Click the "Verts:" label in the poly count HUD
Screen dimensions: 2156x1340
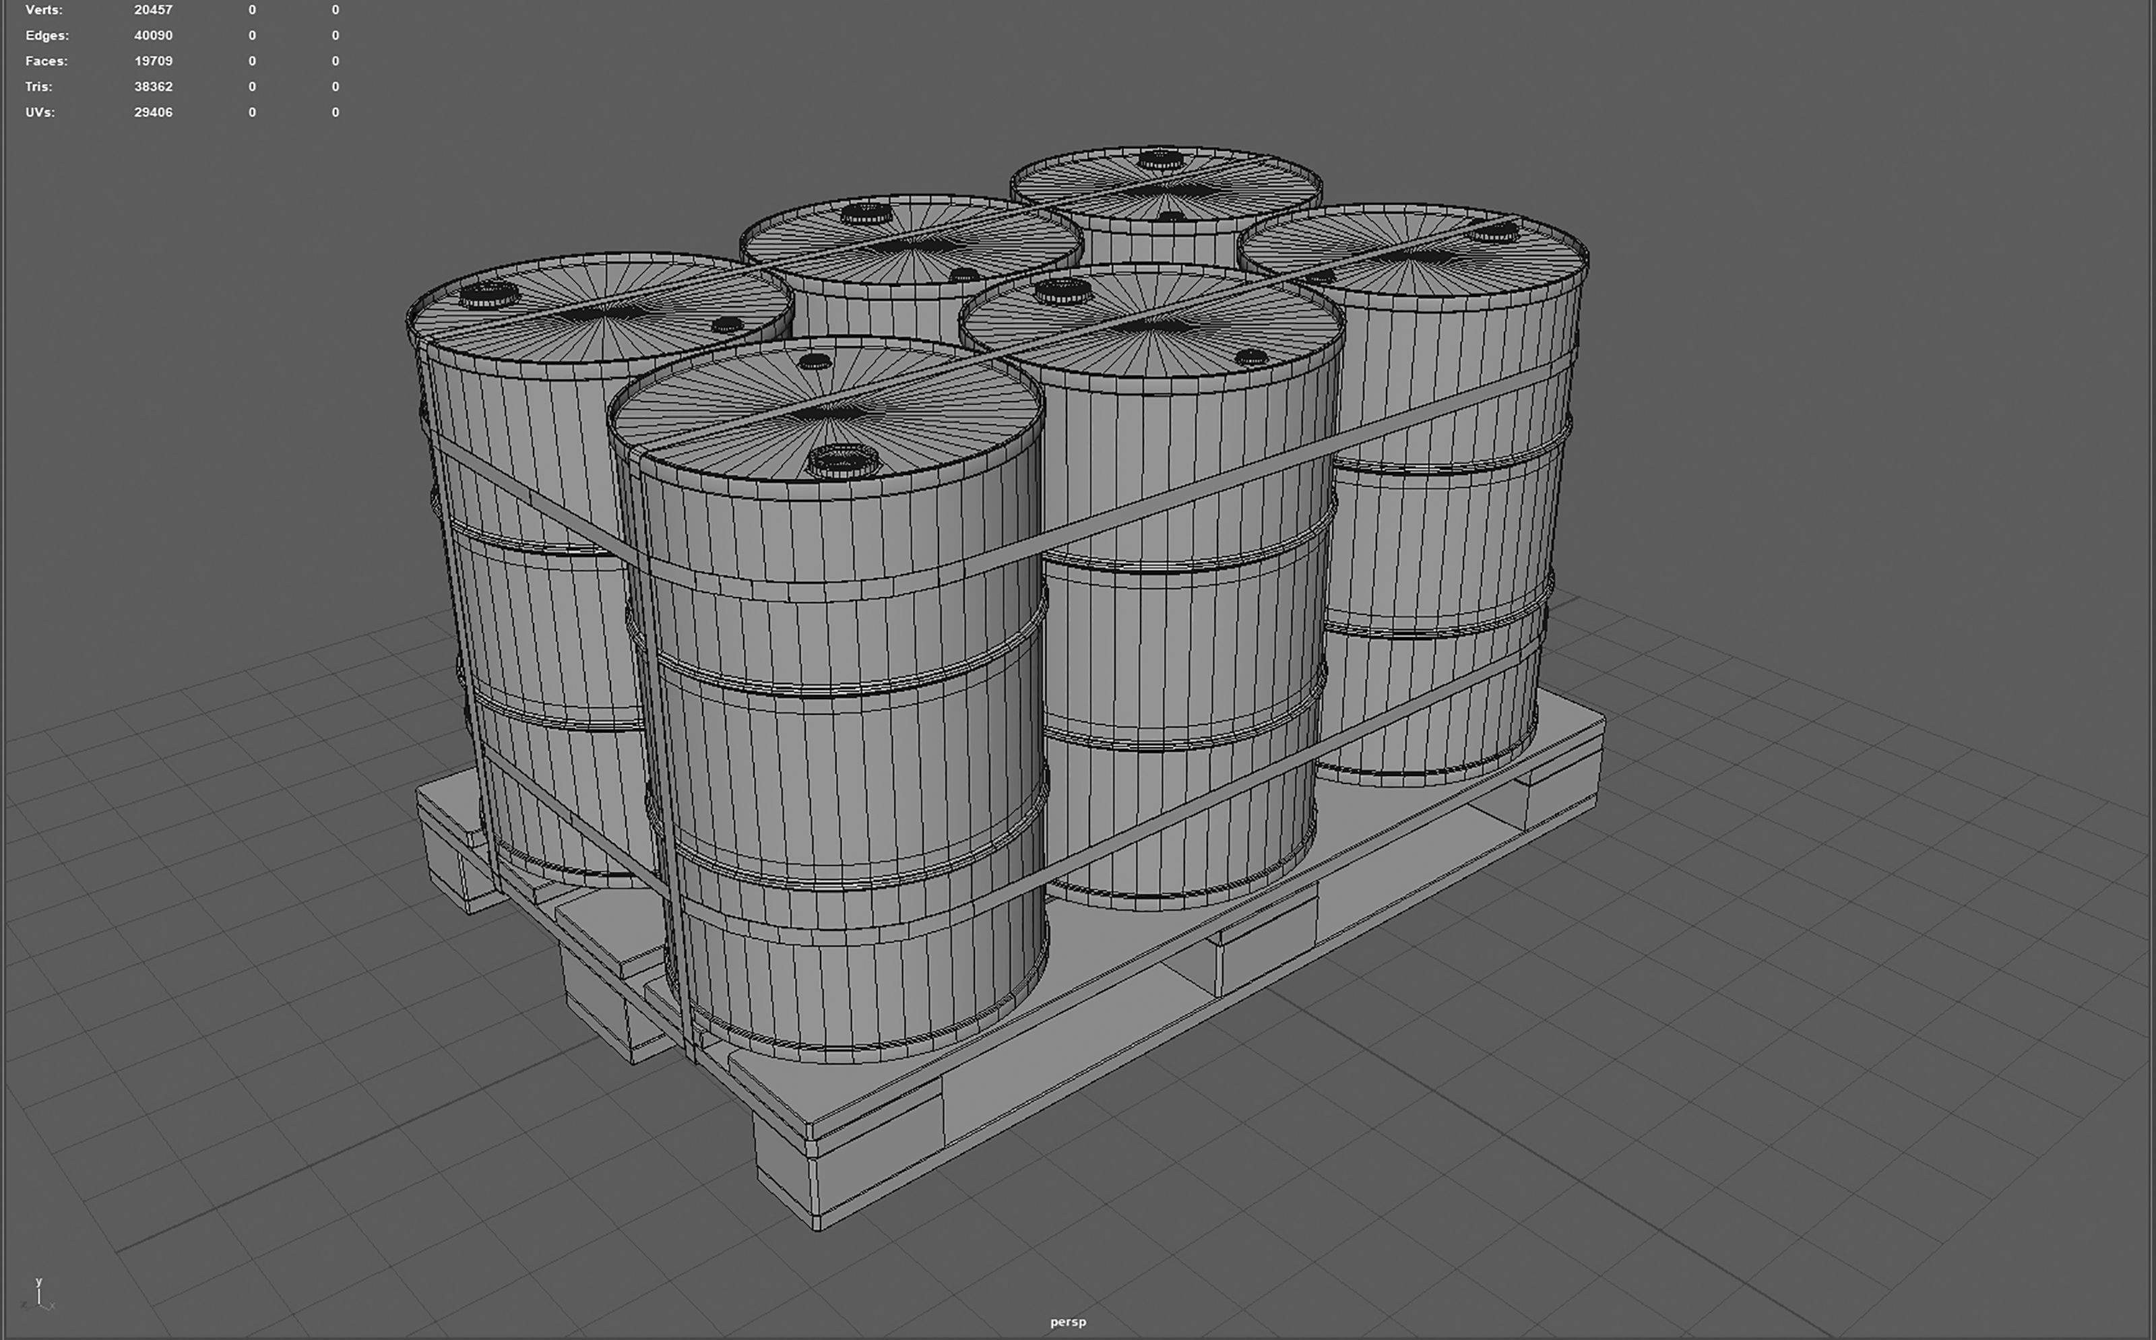43,9
